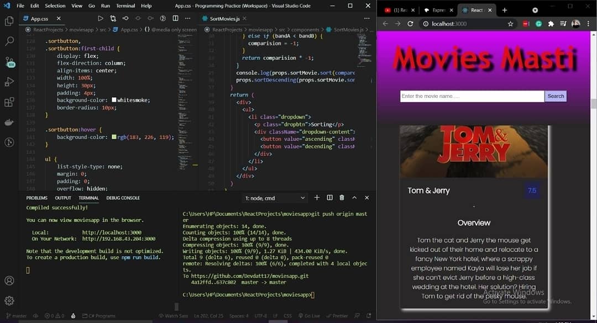Select terminal from '1: node, cmd' dropdown

point(275,198)
